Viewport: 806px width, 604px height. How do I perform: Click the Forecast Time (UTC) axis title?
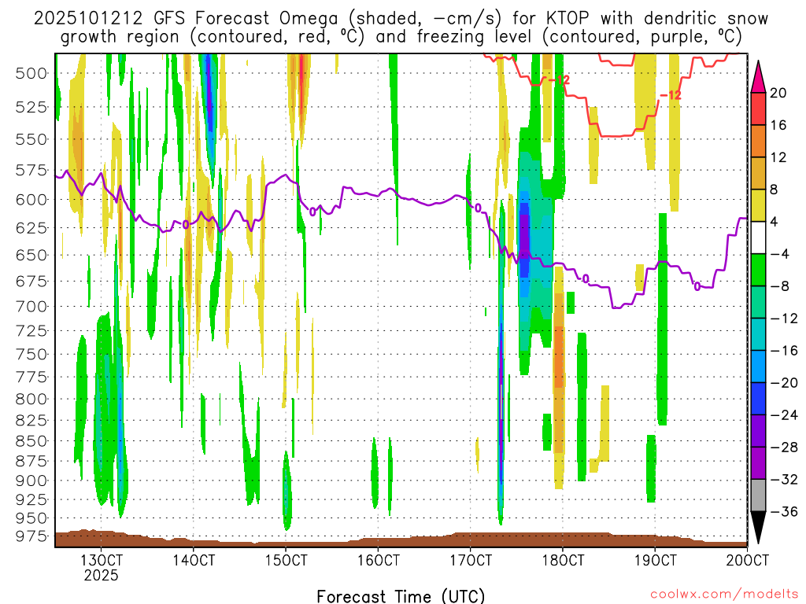(x=401, y=596)
